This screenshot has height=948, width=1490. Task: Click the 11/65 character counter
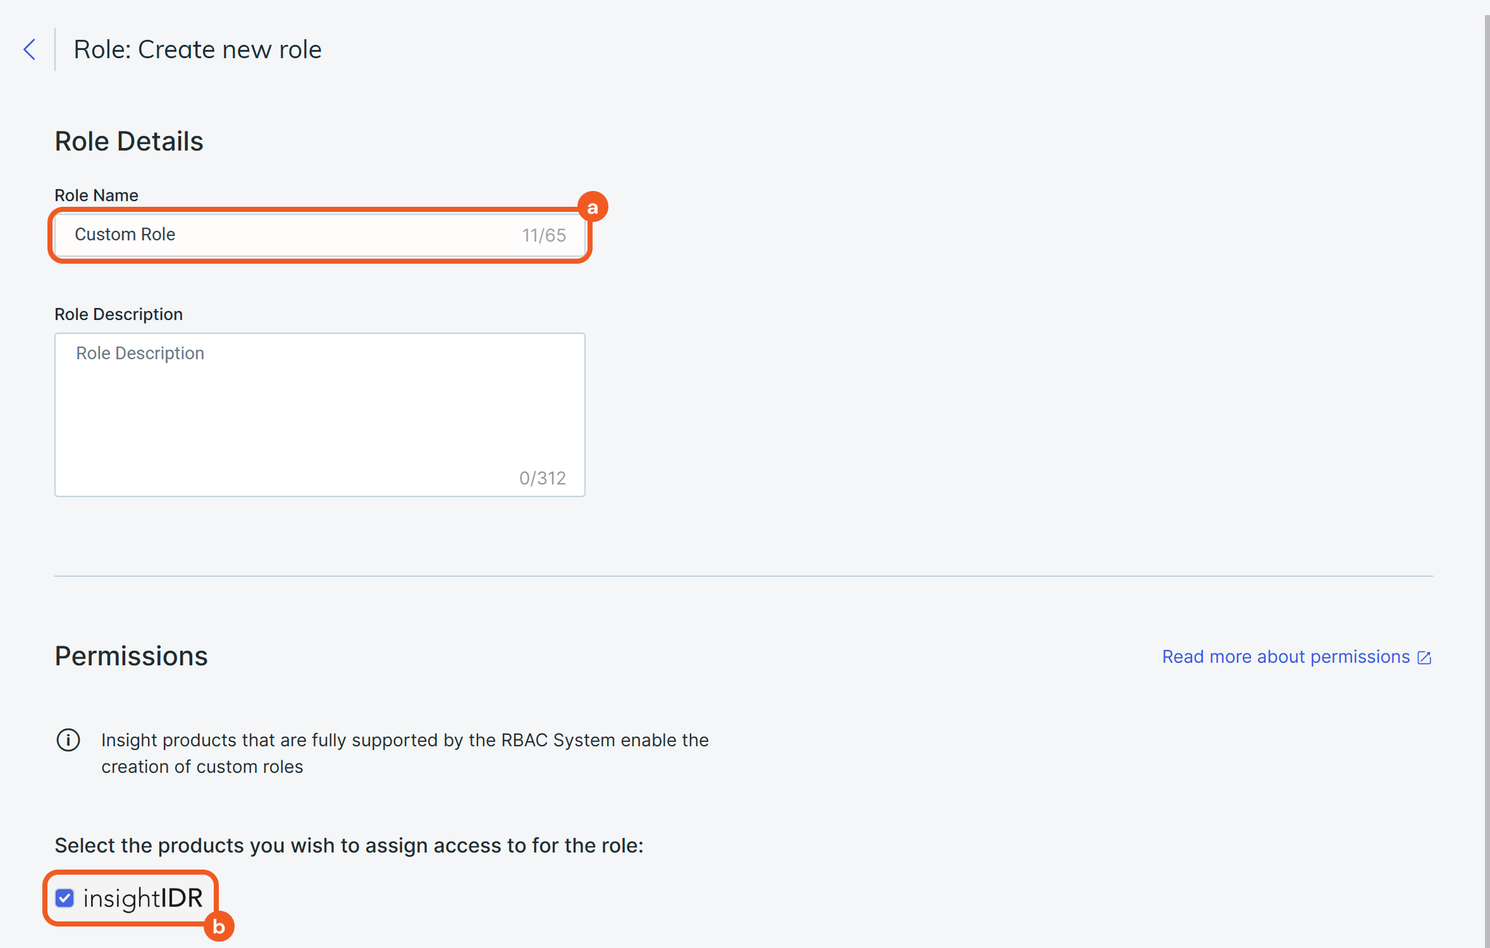pos(544,235)
